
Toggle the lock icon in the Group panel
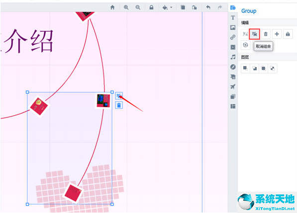pos(288,34)
